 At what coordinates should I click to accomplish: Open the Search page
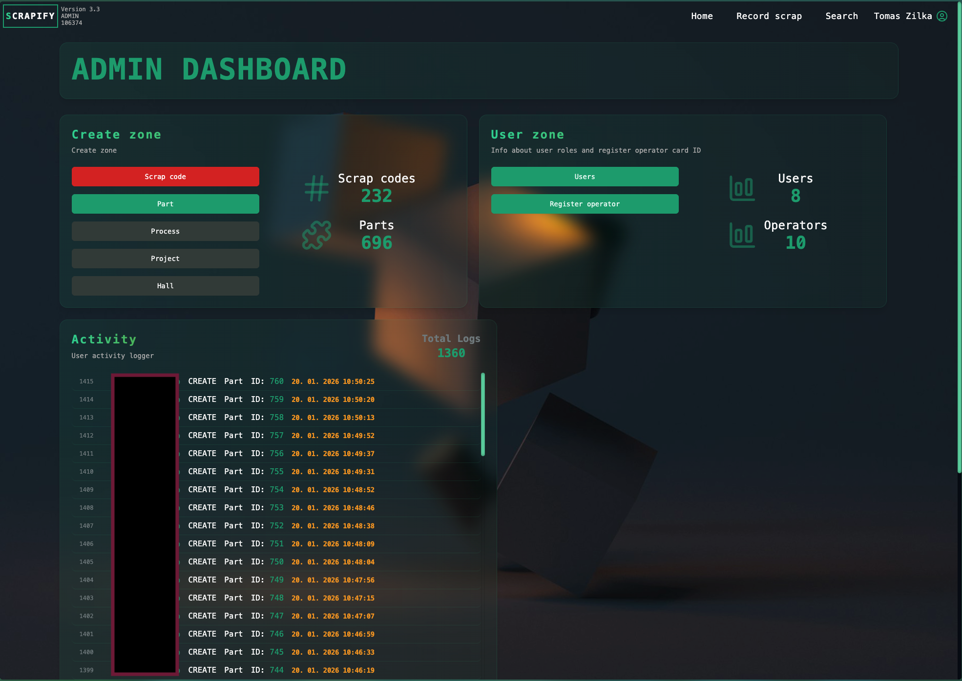point(841,16)
